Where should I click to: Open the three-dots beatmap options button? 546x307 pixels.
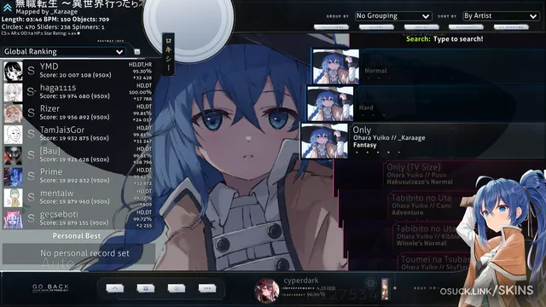tap(207, 288)
